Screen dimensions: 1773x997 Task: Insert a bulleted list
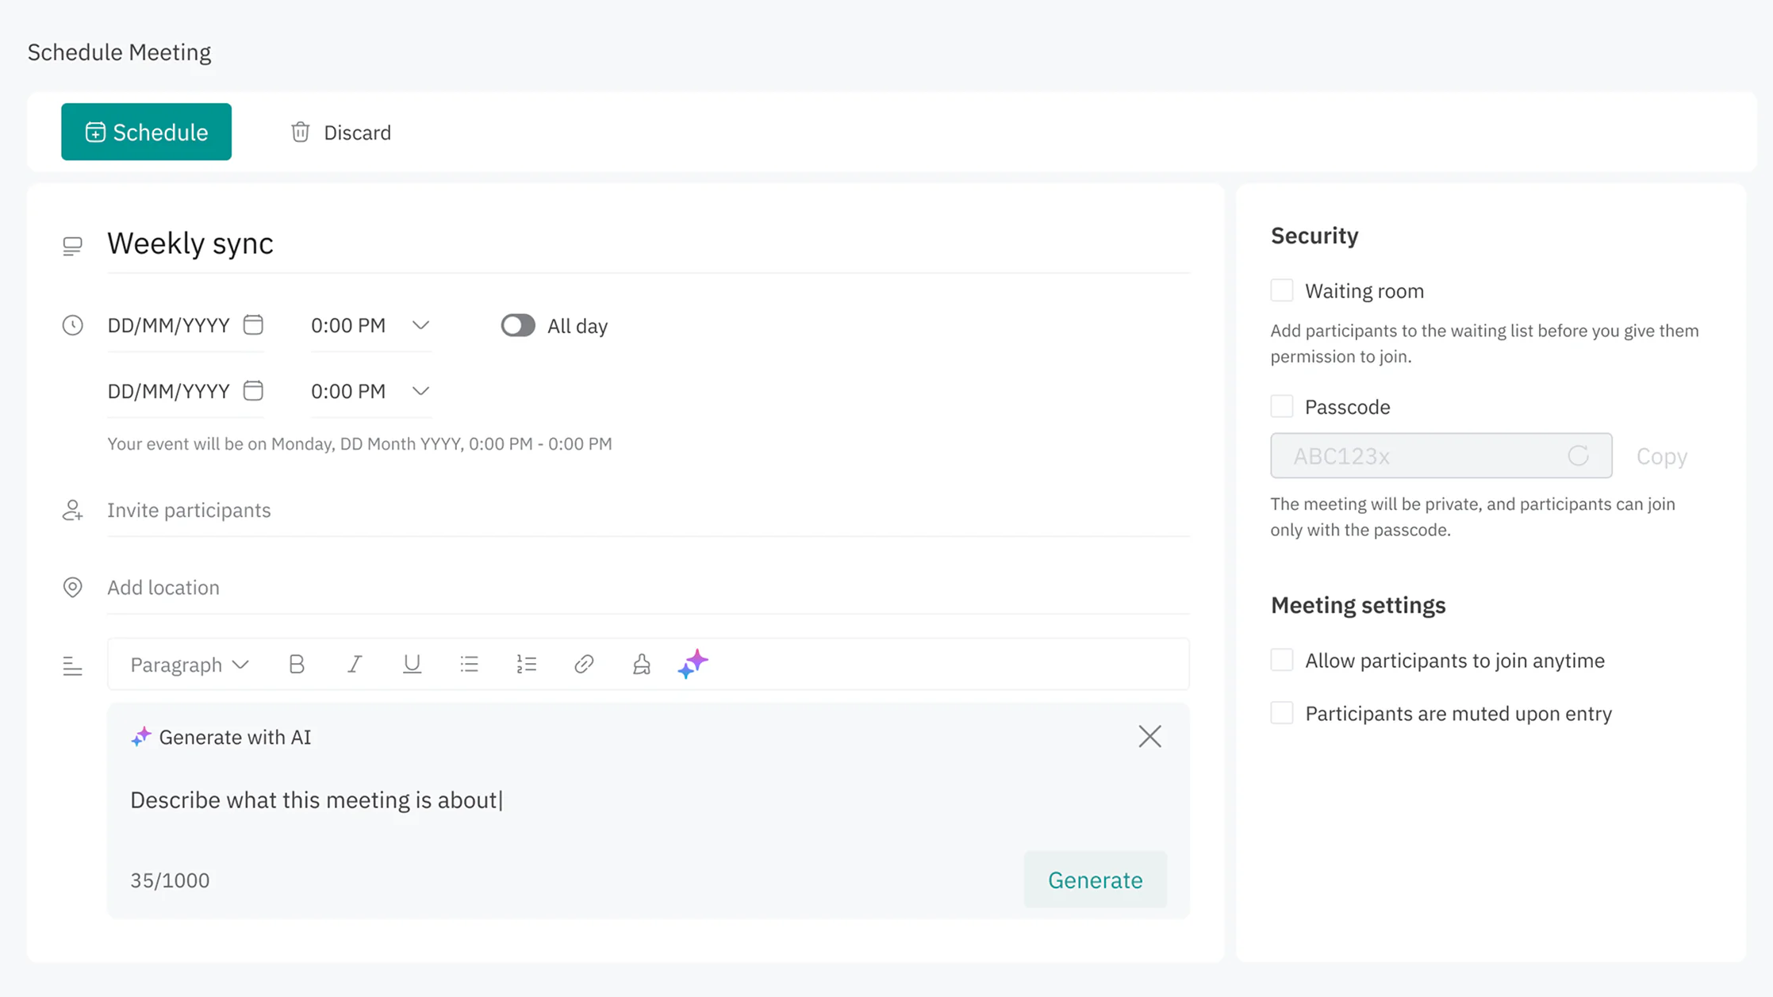click(469, 664)
